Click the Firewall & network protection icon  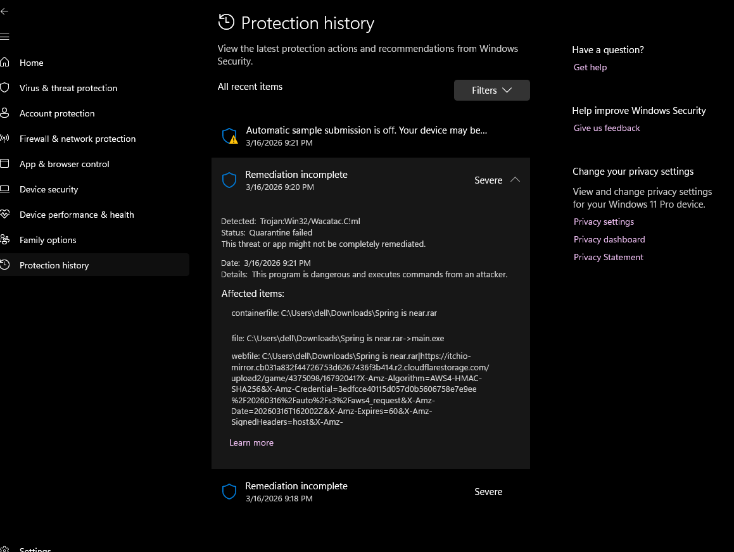(5, 139)
